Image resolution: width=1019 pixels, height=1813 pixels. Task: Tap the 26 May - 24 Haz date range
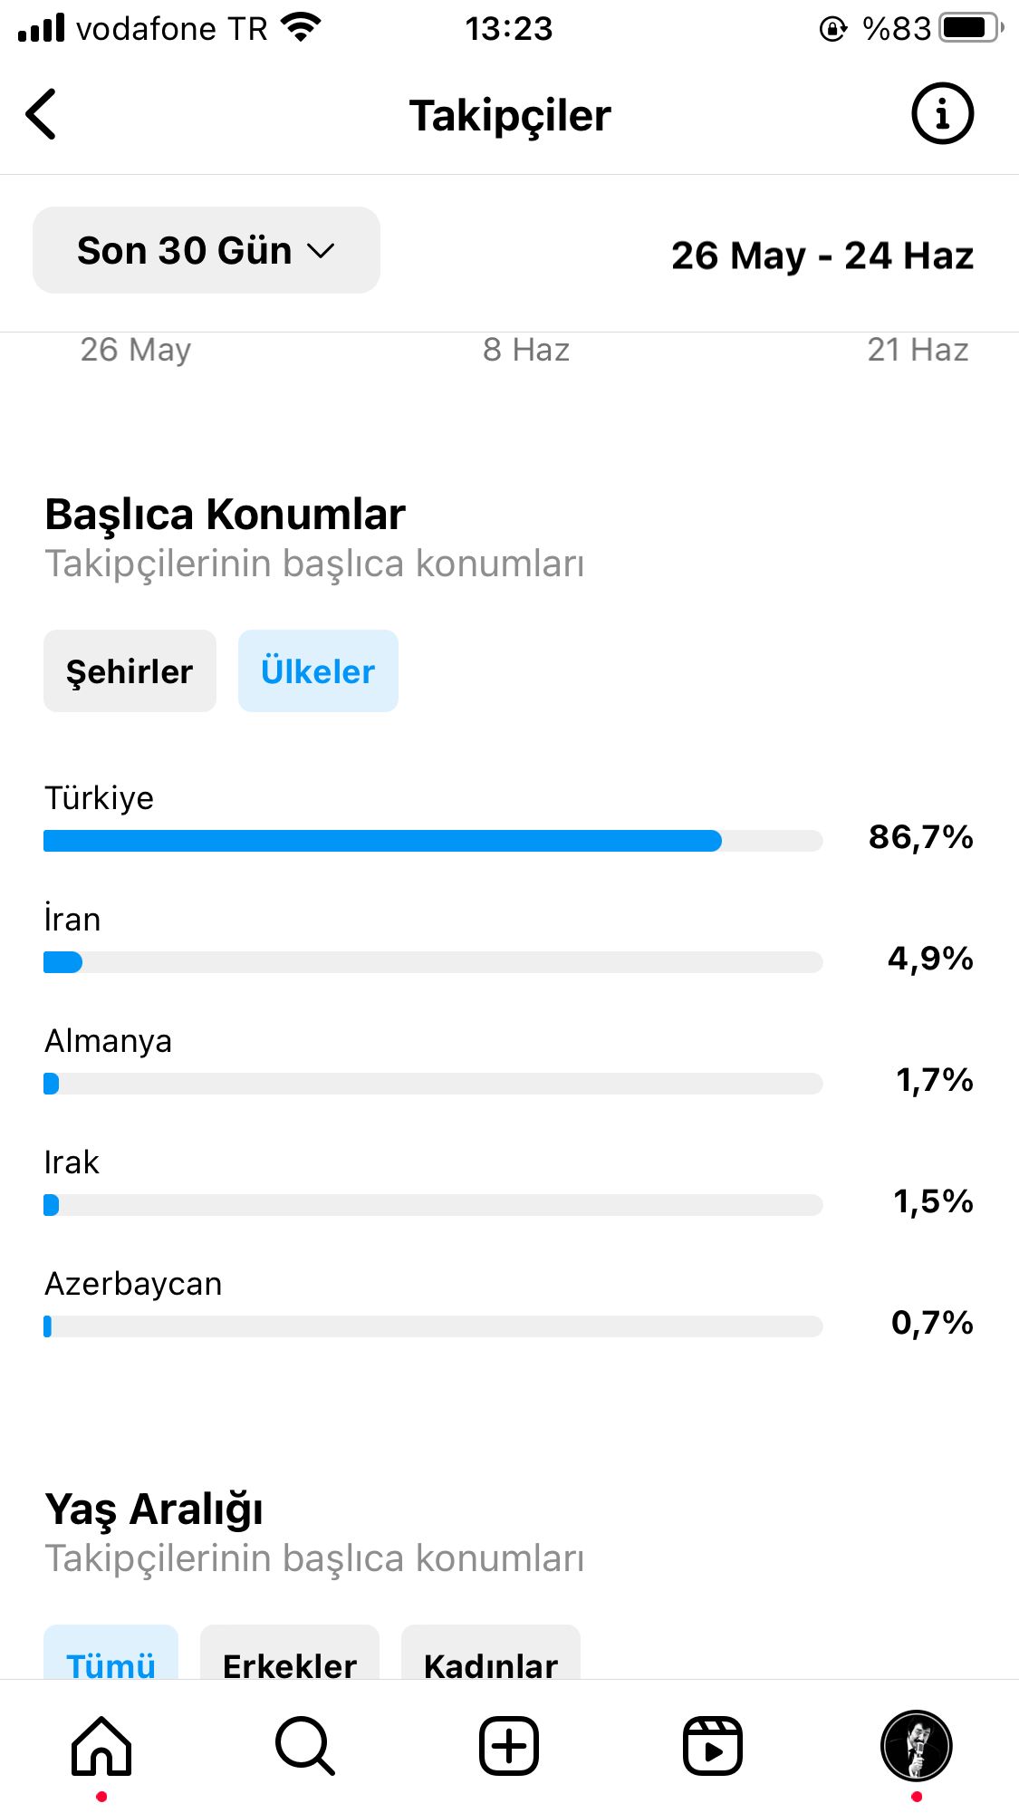click(x=822, y=256)
